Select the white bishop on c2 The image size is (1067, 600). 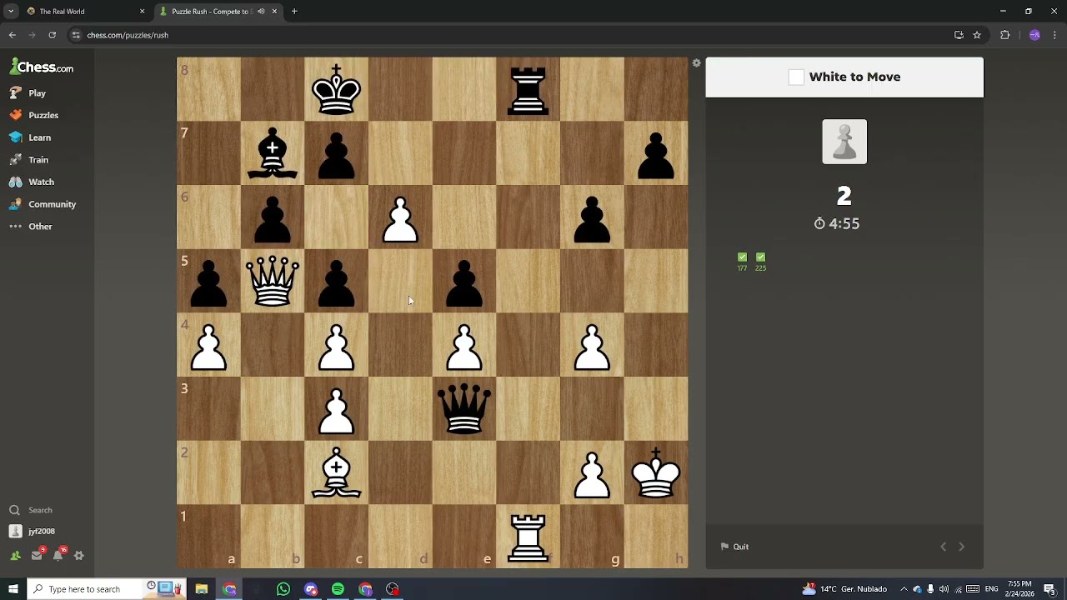pos(337,472)
